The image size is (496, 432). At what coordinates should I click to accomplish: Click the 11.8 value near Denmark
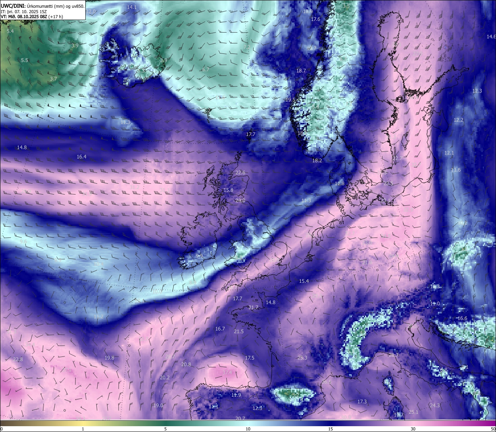pyautogui.click(x=339, y=183)
